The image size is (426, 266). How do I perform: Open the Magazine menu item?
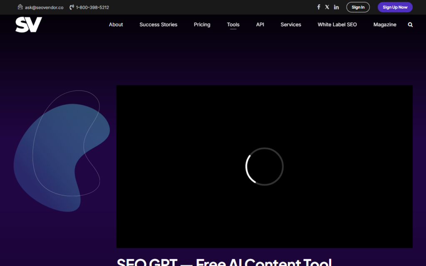coord(385,25)
